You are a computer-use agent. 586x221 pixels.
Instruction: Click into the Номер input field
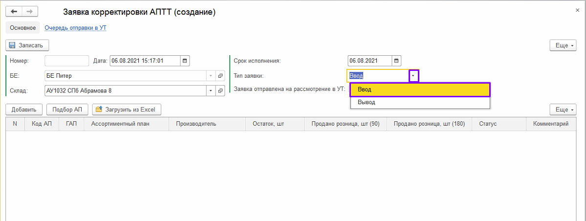coord(66,61)
